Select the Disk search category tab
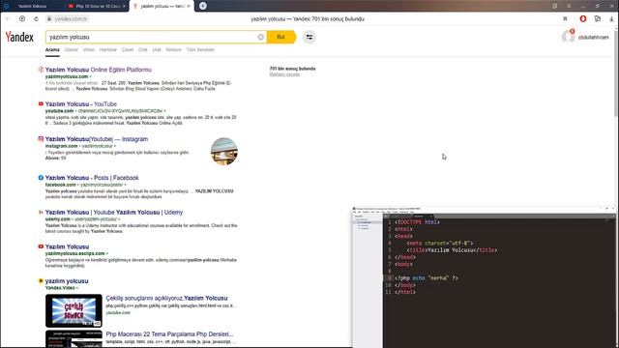619x348 pixels. (x=143, y=49)
